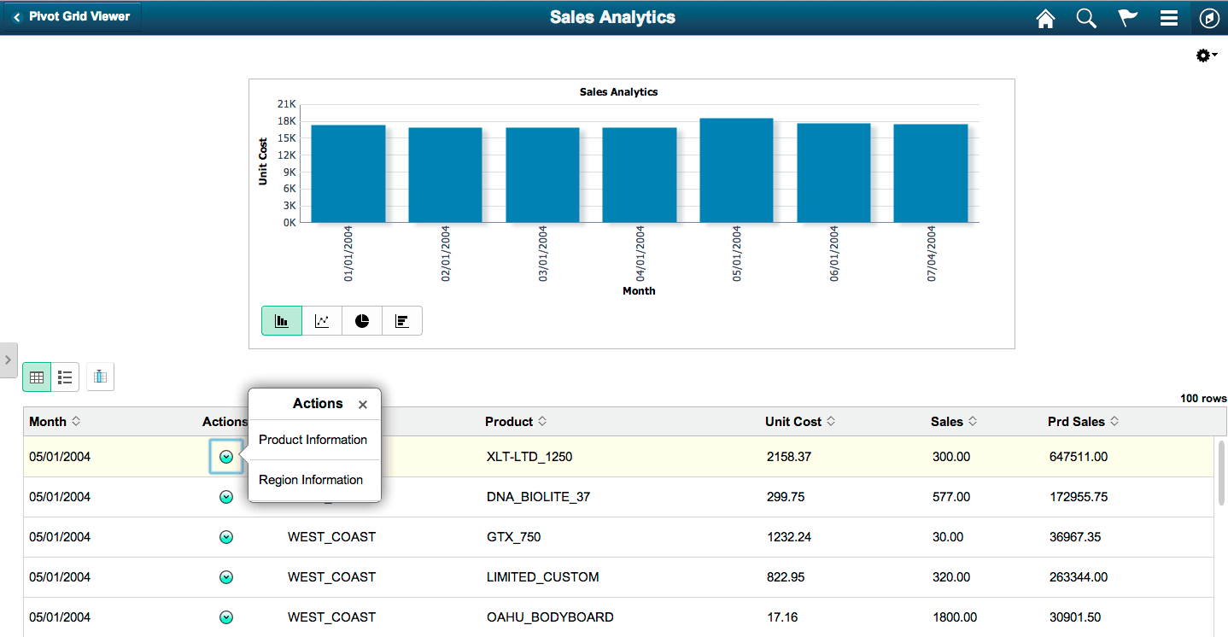1228x637 pixels.
Task: Open the Notifications flag icon
Action: (x=1126, y=17)
